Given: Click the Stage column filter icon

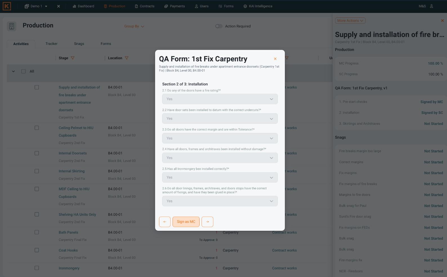Looking at the screenshot, I should point(73,58).
